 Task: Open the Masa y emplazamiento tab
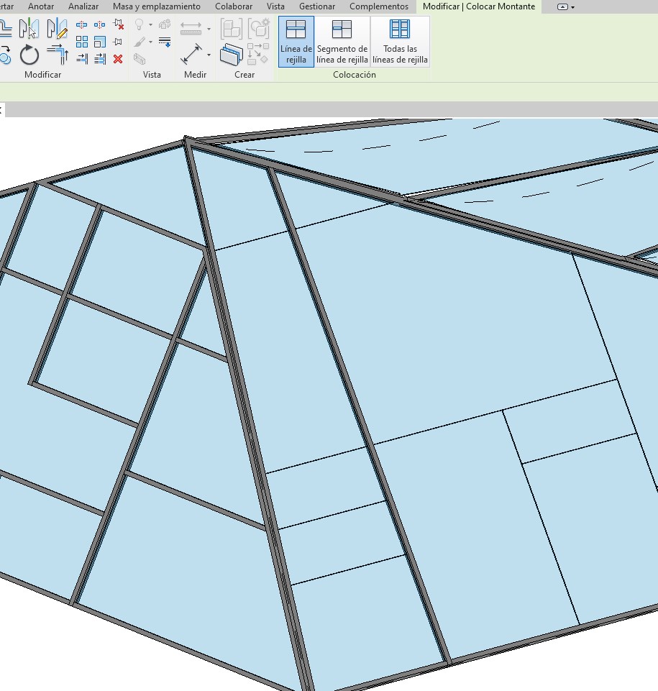(x=157, y=6)
